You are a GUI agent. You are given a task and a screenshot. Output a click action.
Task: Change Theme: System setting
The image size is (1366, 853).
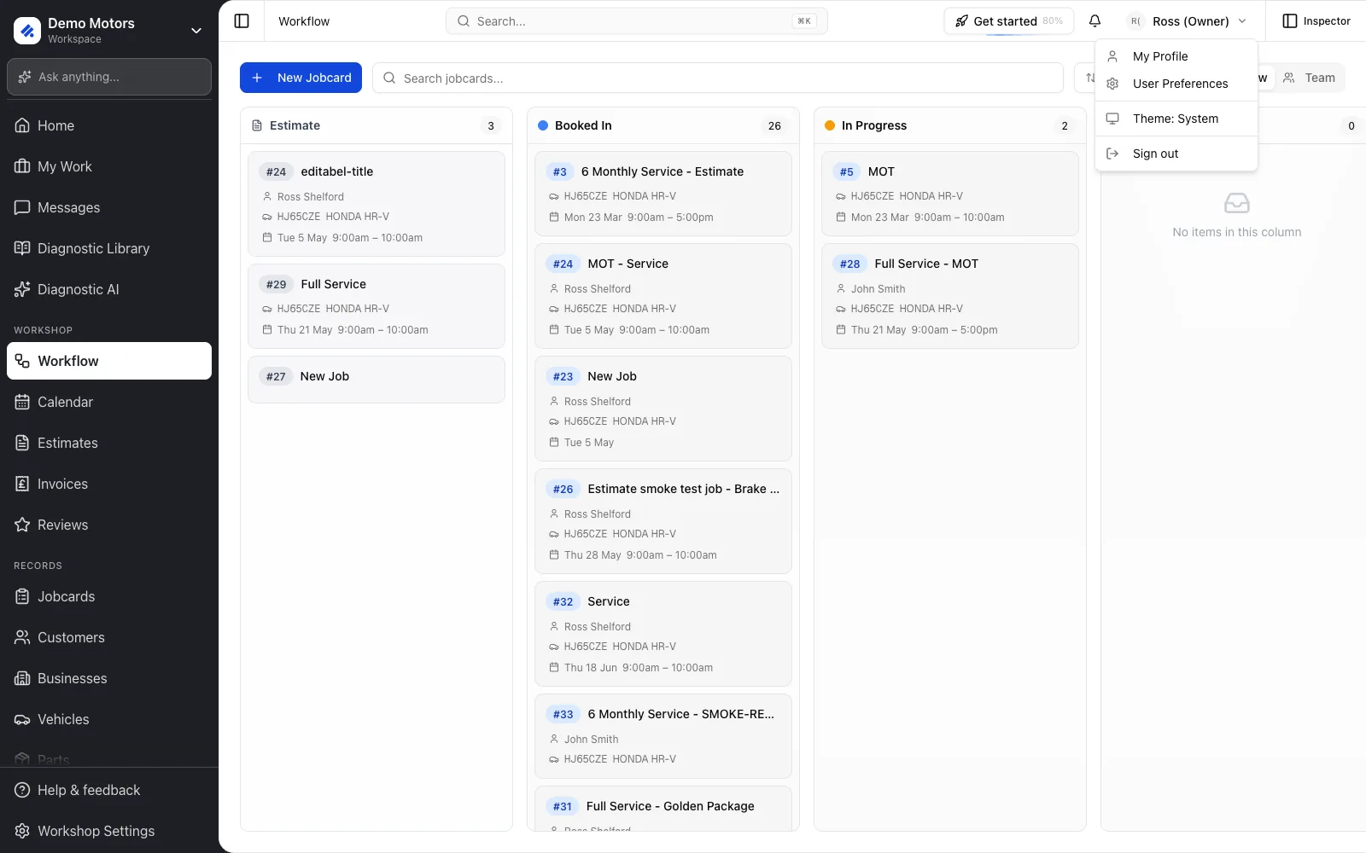click(1176, 119)
